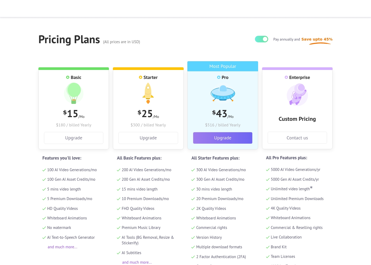The width and height of the screenshot is (371, 265).
Task: Click the purple Pro Upgrade button
Action: (x=223, y=138)
